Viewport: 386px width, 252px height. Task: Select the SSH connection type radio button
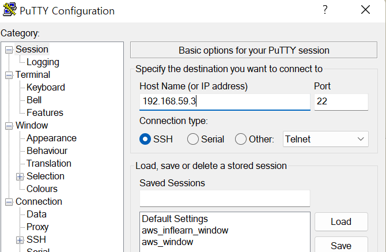coord(146,139)
